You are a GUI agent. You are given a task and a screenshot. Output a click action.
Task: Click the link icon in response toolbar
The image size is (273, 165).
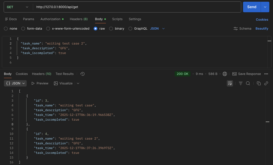266,83
